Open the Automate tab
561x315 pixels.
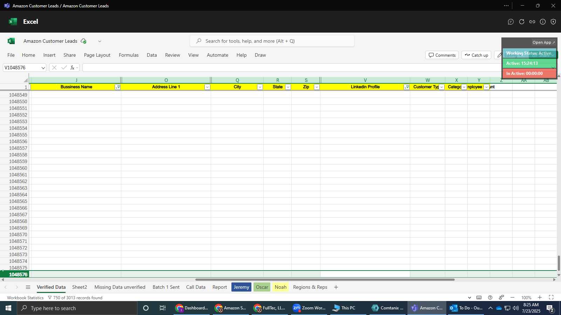pos(217,55)
